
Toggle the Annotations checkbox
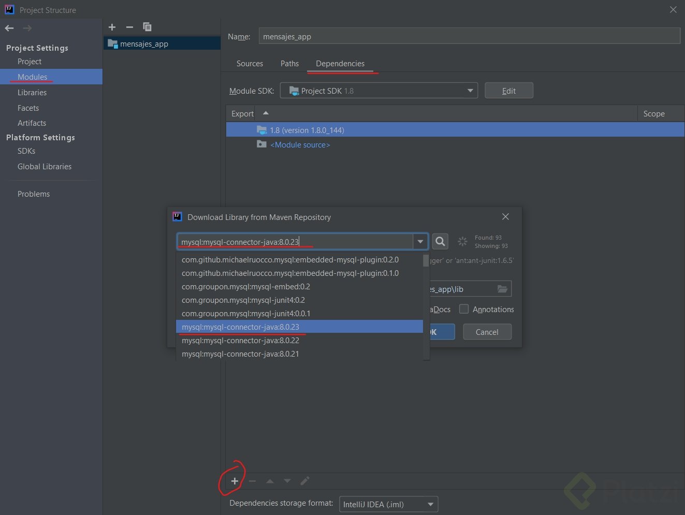(464, 309)
